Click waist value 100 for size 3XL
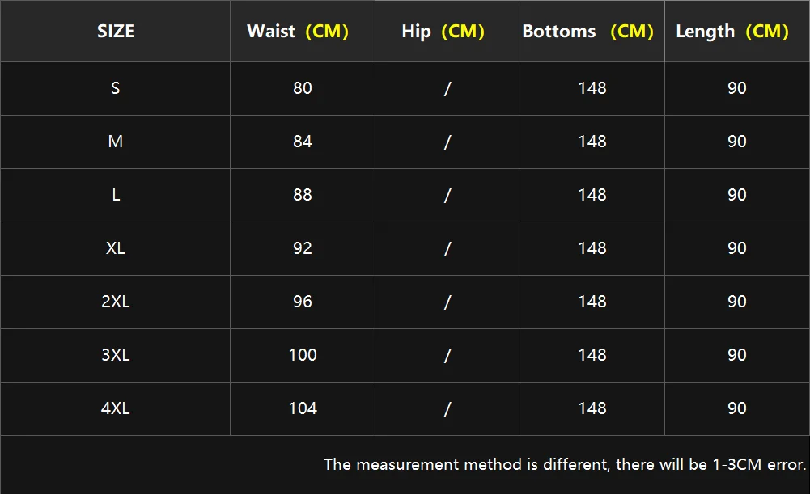 click(303, 355)
